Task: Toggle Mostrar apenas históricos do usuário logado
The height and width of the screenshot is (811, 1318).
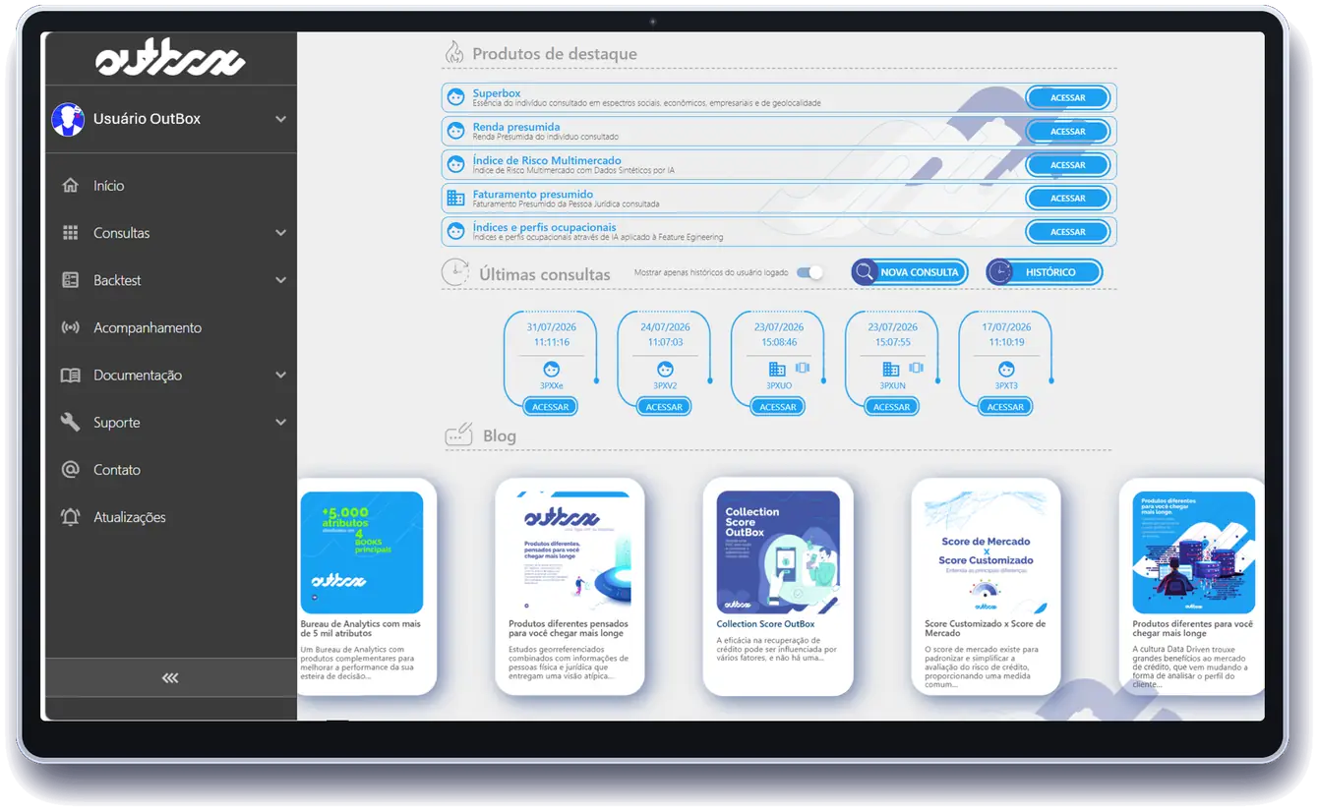Action: 809,272
